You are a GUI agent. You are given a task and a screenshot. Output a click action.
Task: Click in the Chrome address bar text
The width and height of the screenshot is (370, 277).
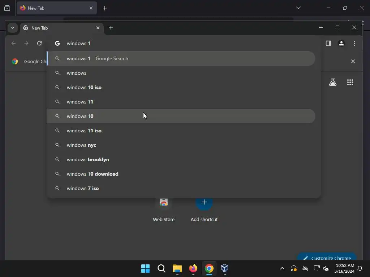click(x=78, y=43)
